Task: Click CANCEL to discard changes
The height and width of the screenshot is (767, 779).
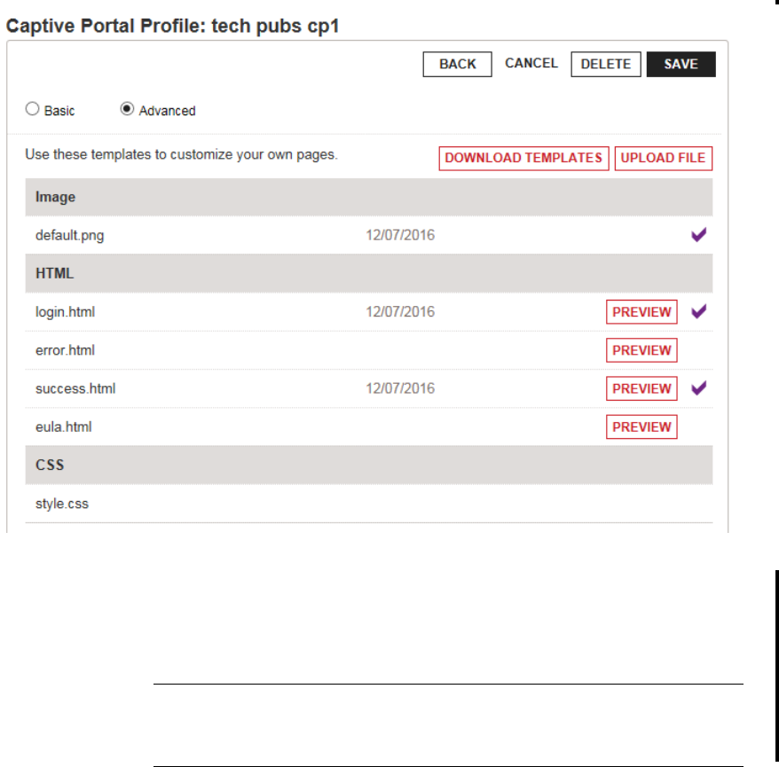Action: (x=531, y=63)
